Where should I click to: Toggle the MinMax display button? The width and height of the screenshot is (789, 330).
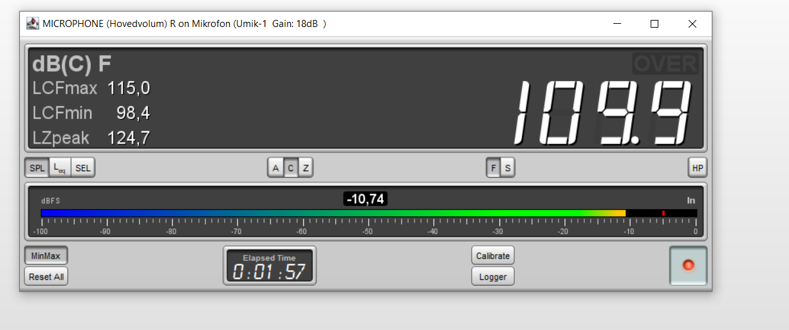tap(46, 256)
